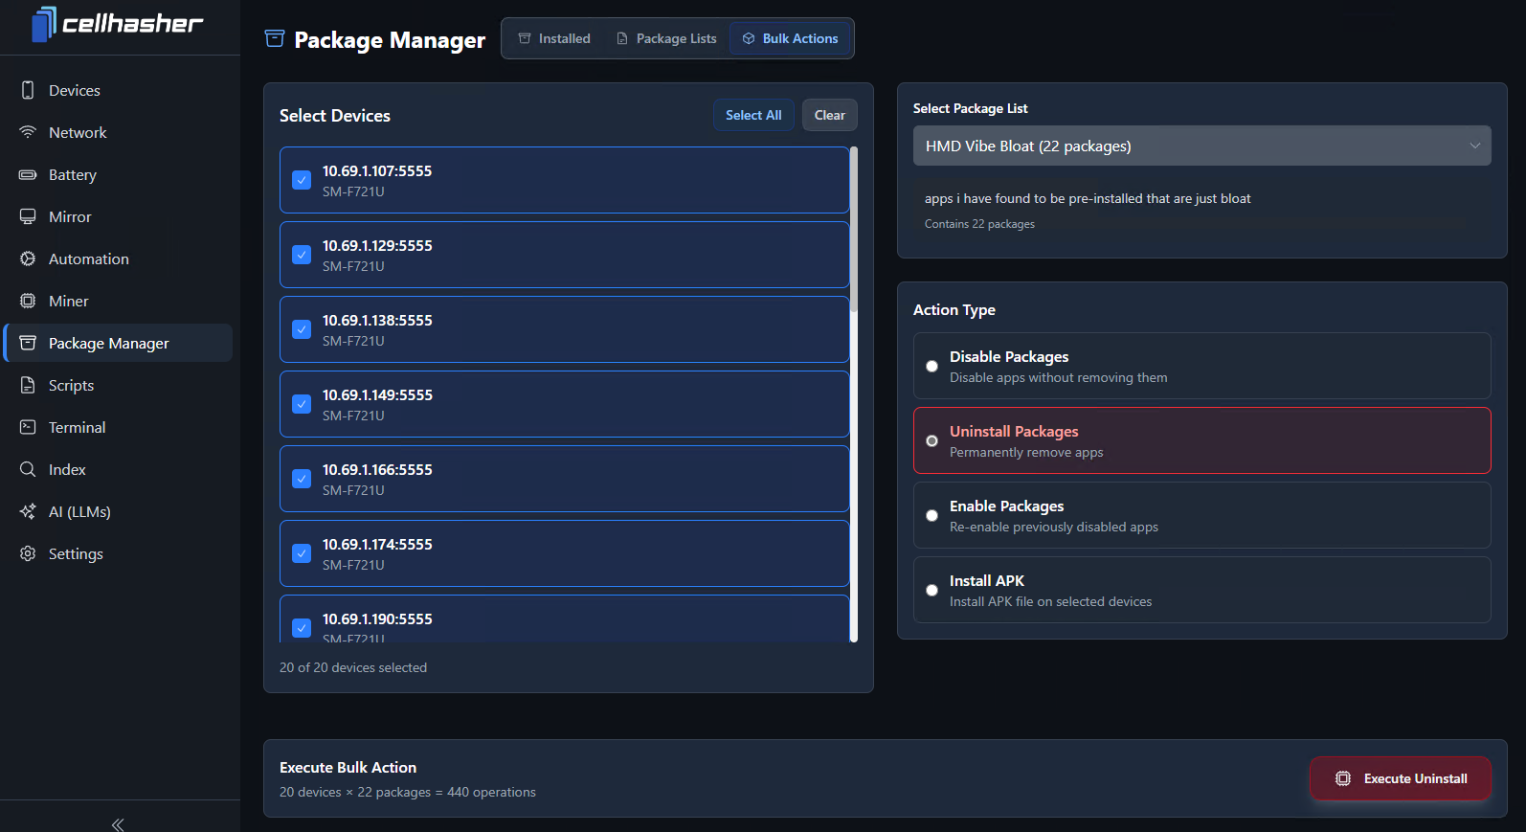Open Settings via the gear icon
The image size is (1526, 832).
[28, 553]
